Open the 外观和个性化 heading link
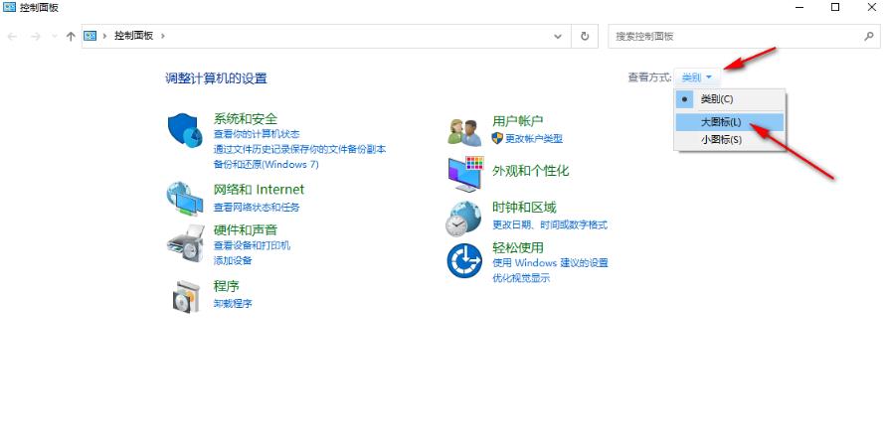This screenshot has height=439, width=887. click(x=531, y=171)
